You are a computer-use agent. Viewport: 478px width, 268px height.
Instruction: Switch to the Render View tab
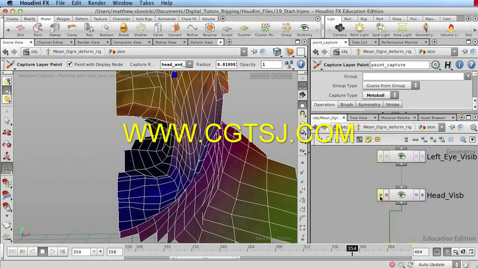click(x=88, y=42)
